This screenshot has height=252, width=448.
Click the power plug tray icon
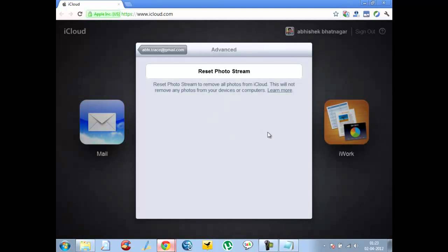tap(340, 246)
